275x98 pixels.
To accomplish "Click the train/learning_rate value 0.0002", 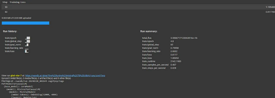I will click(x=174, y=51).
